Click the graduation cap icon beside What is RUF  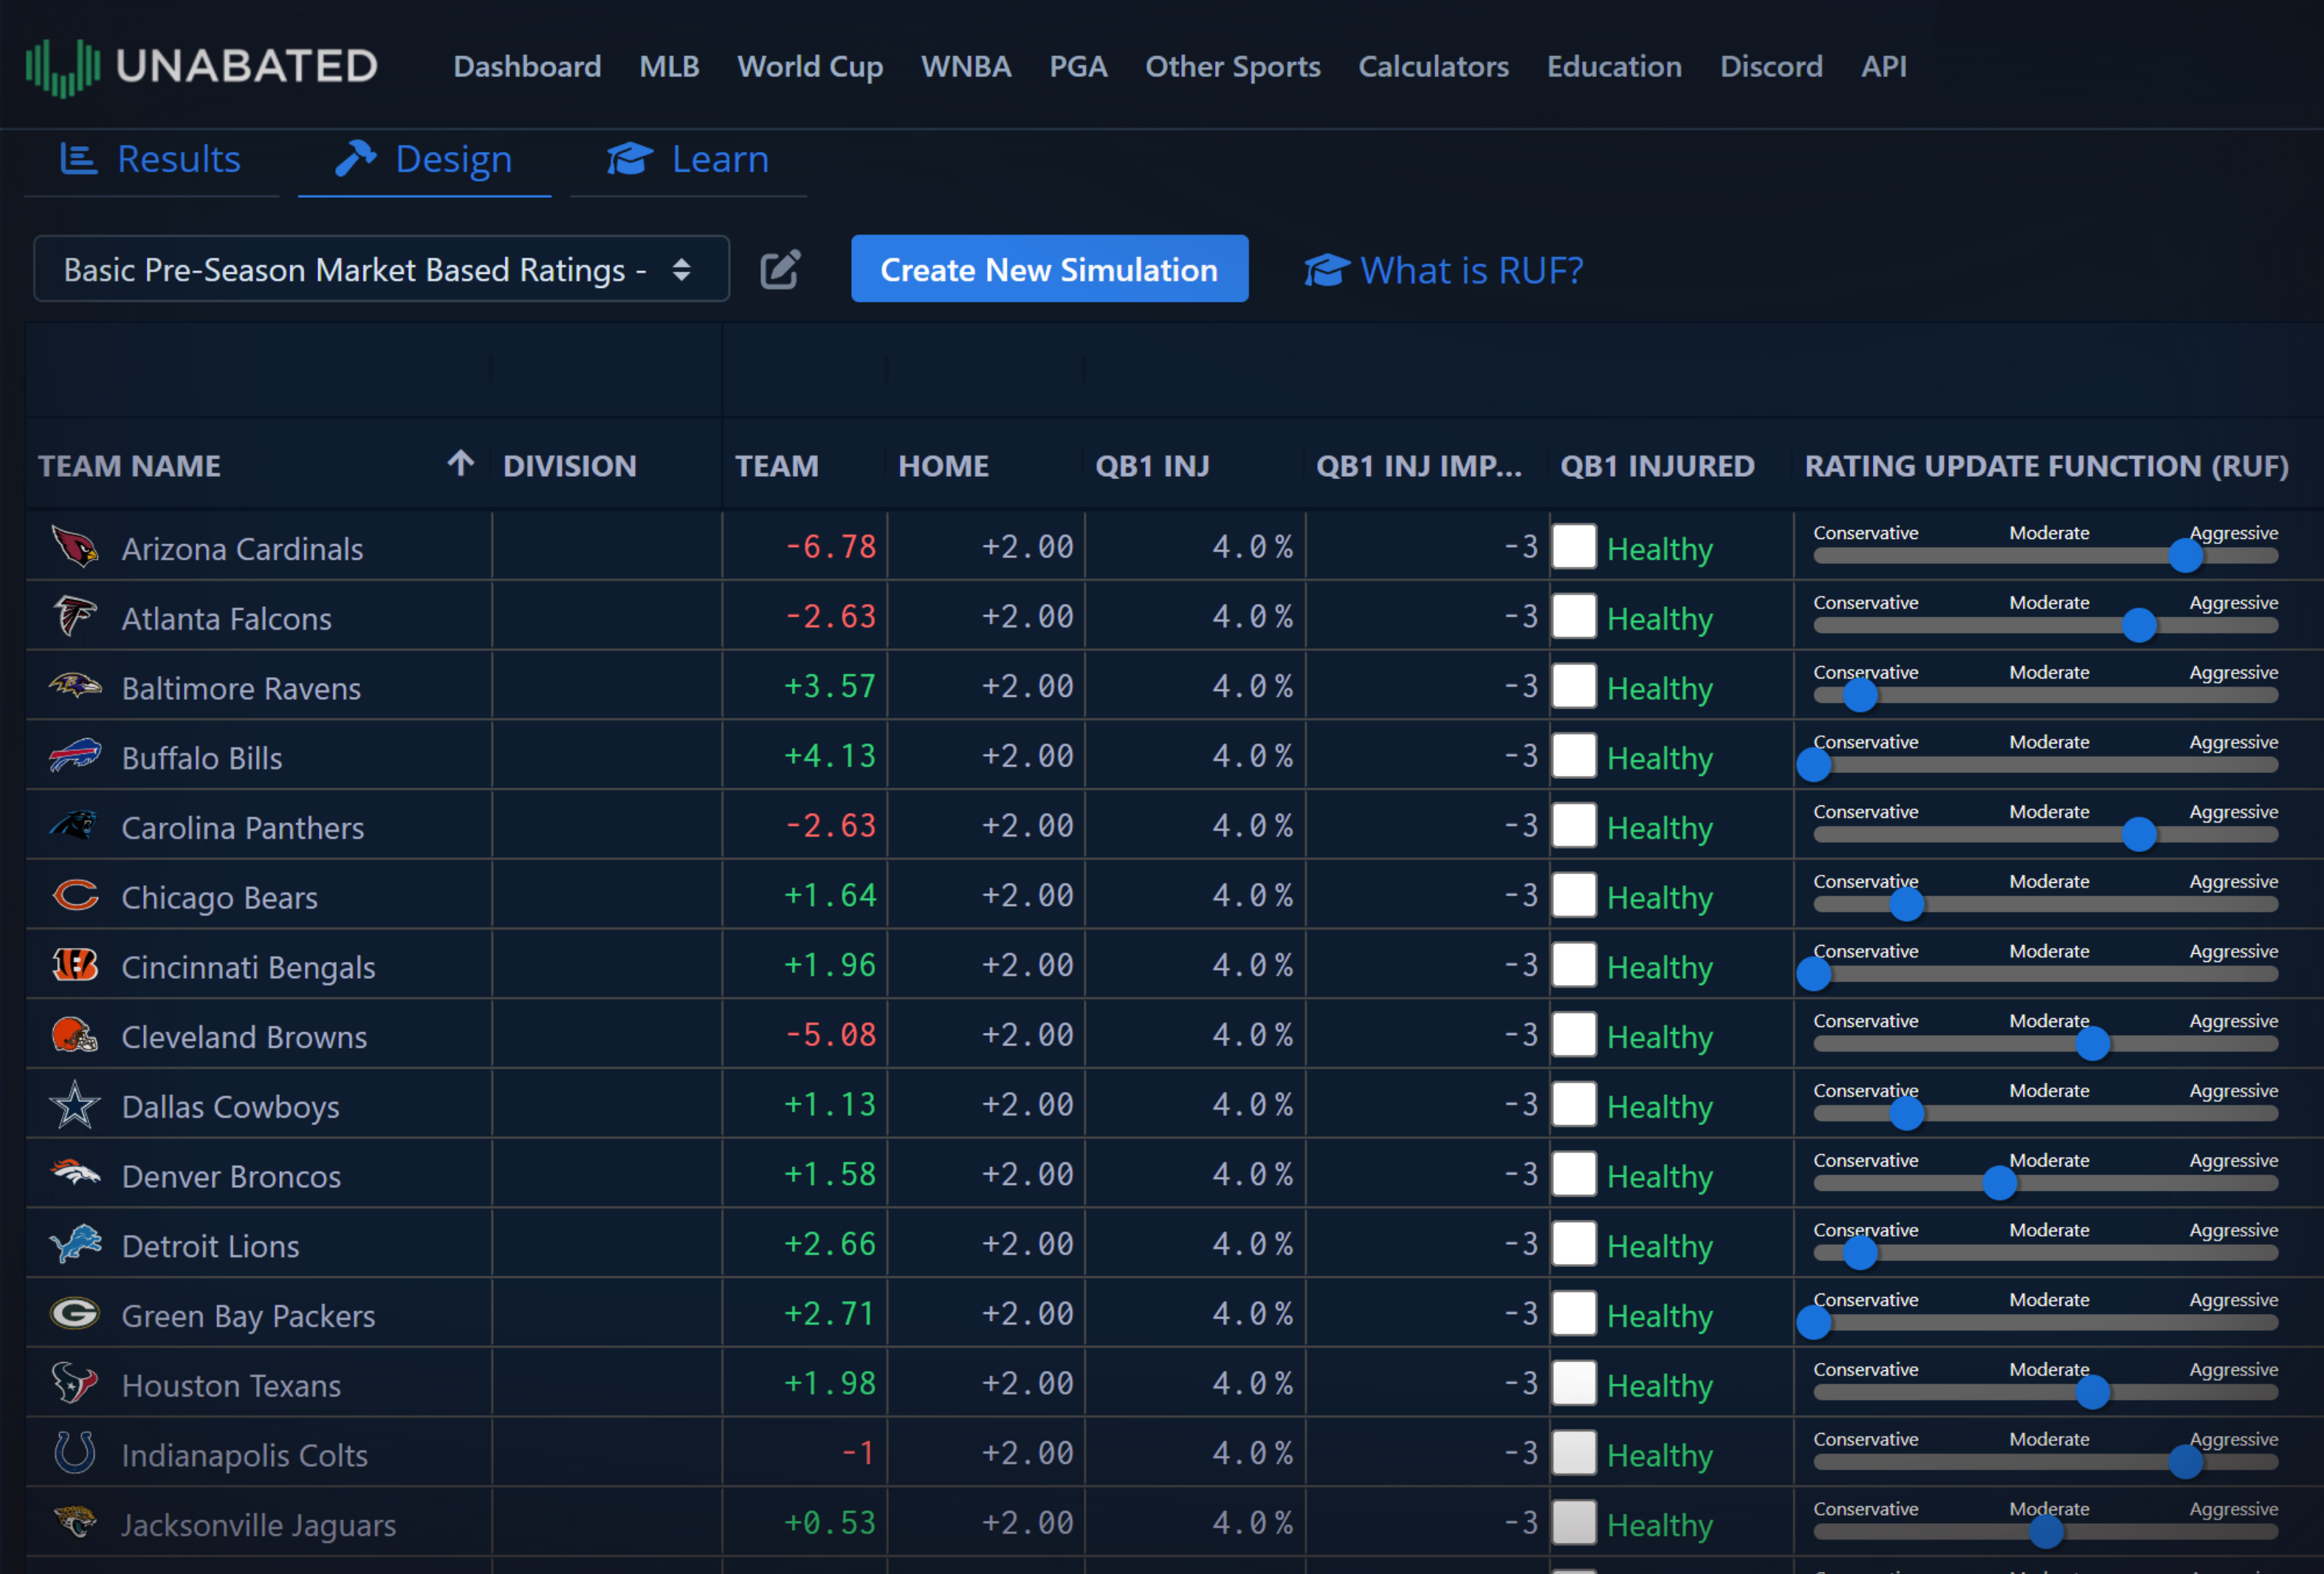pos(1327,270)
